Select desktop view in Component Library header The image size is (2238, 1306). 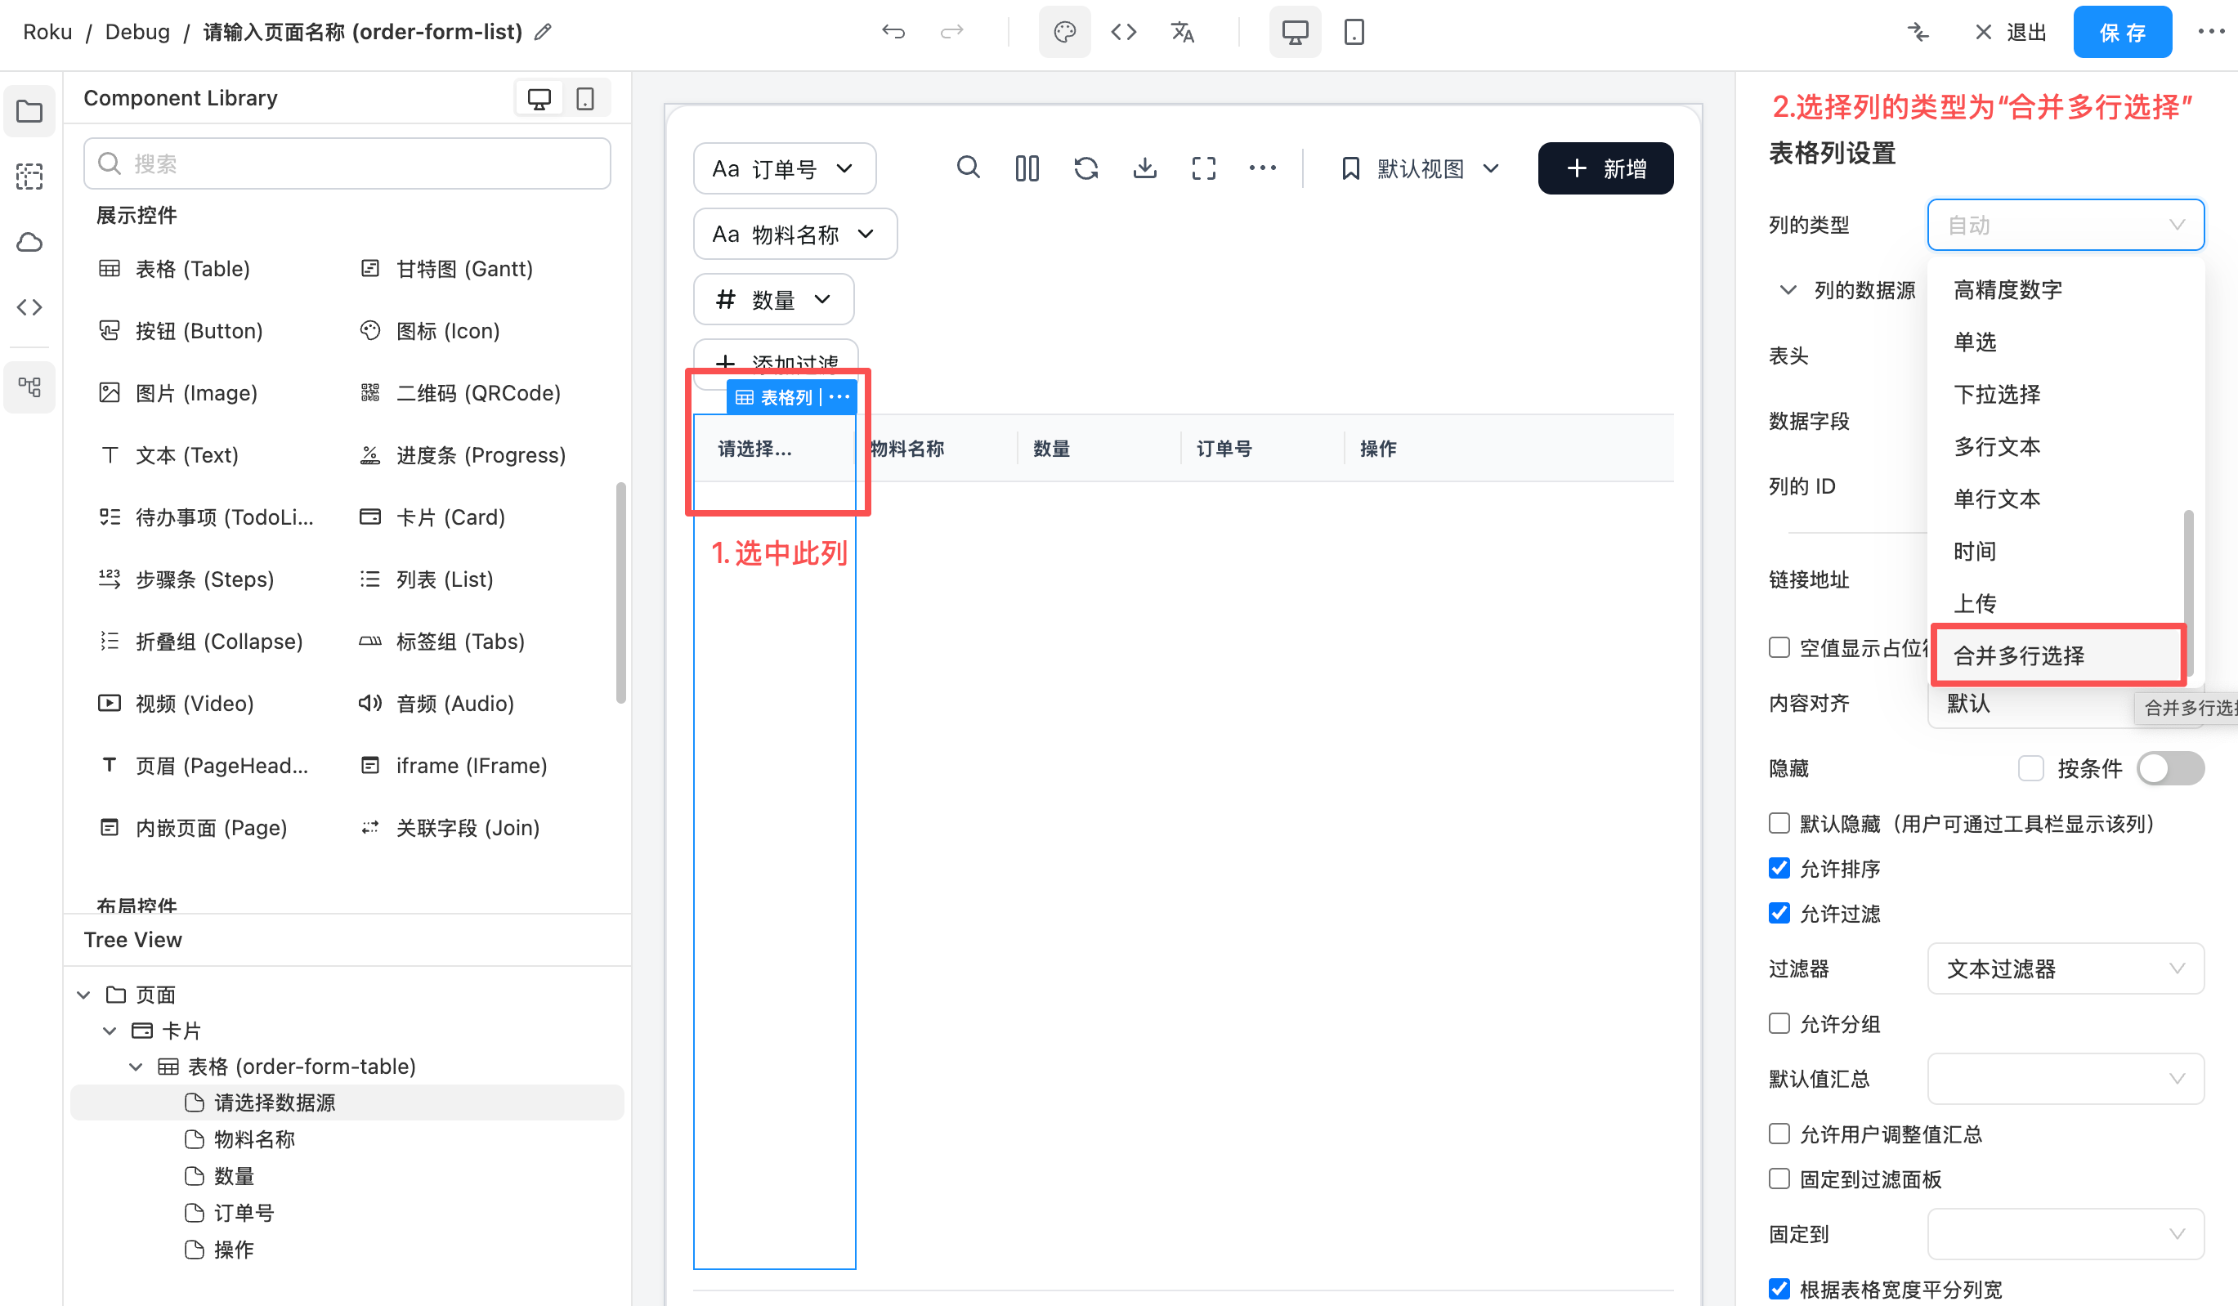539,99
